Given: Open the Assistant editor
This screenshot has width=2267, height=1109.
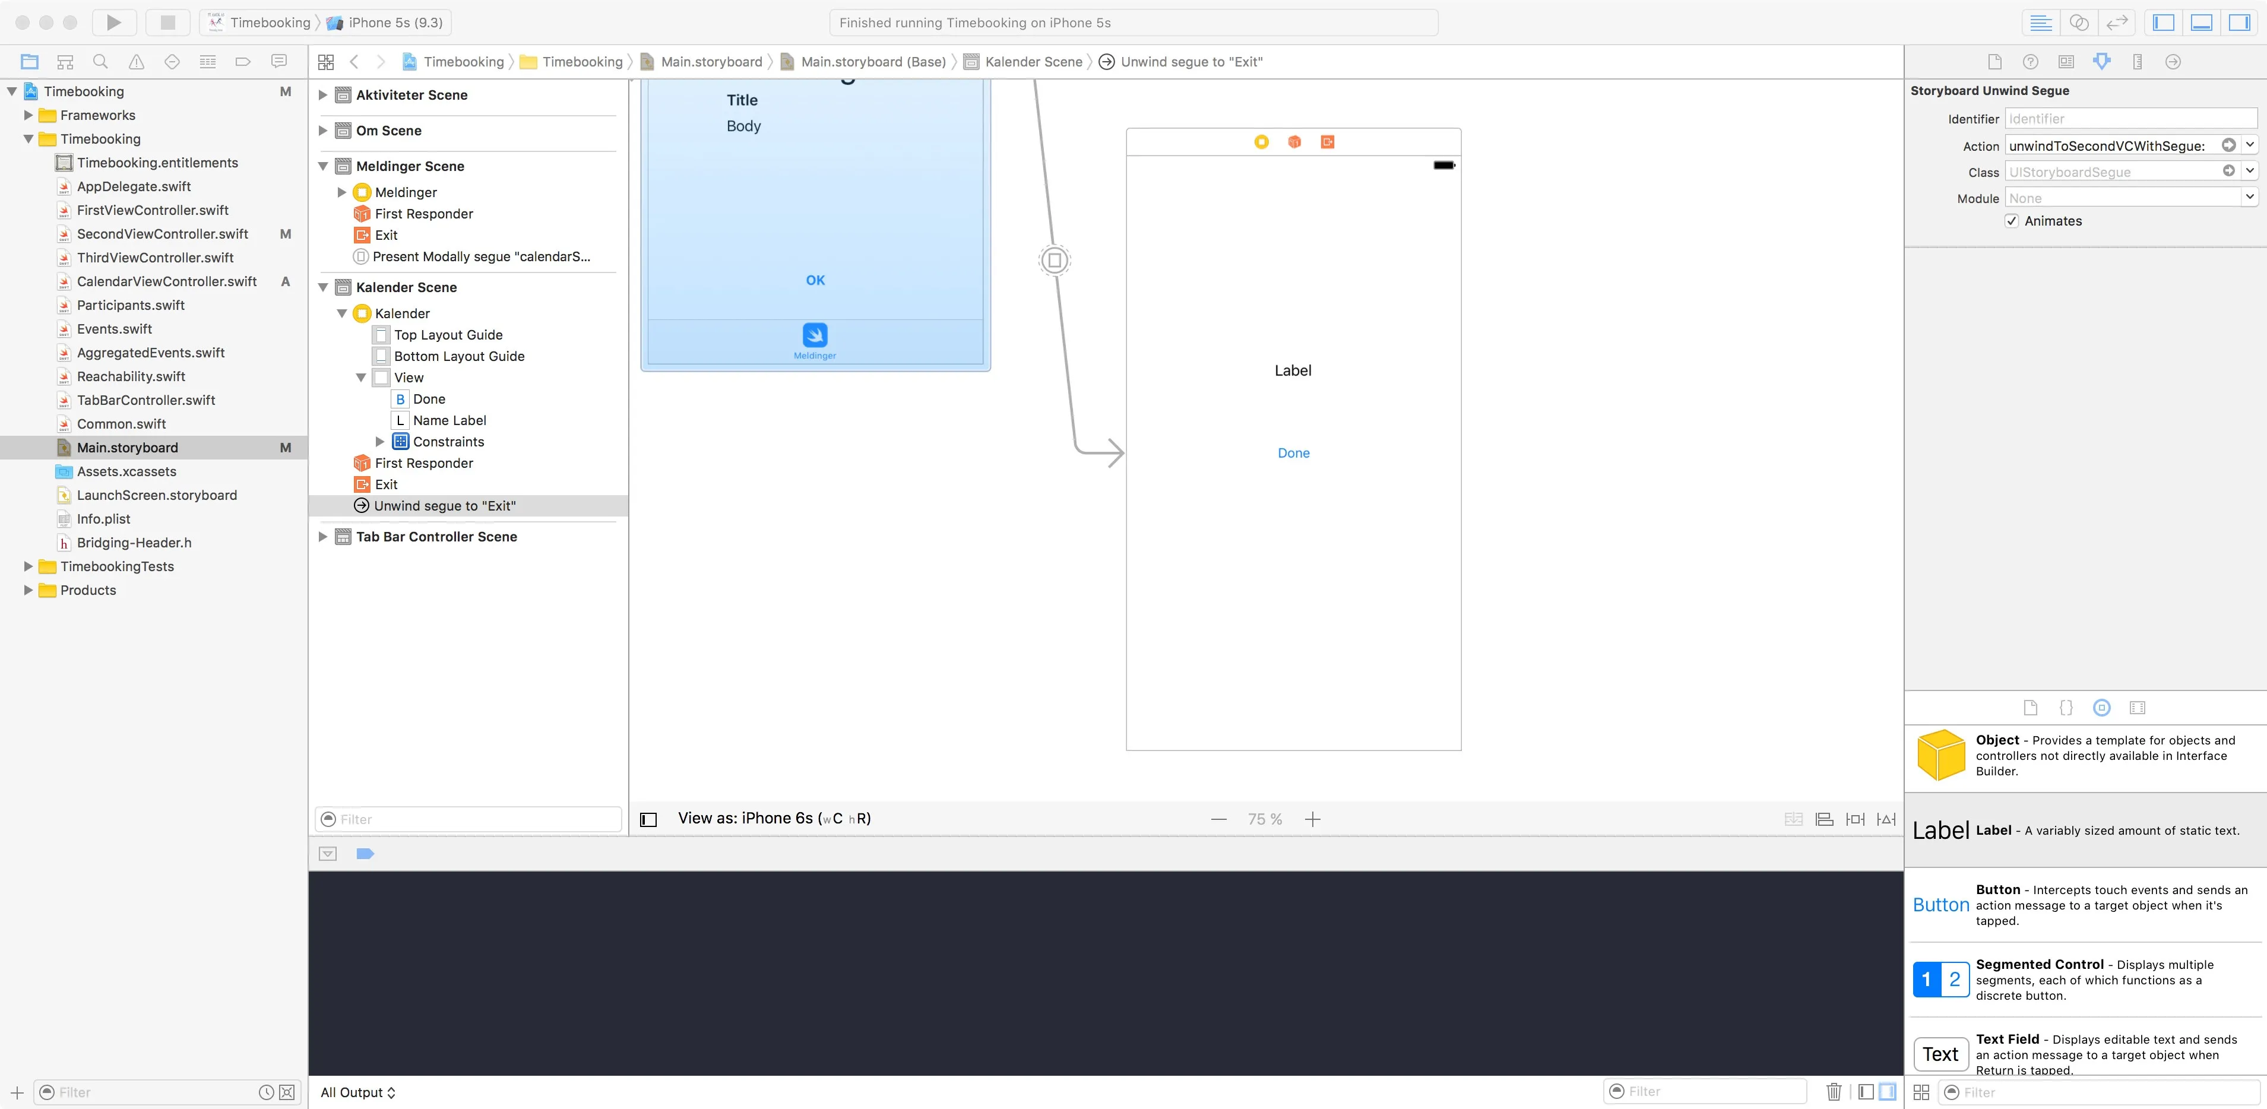Looking at the screenshot, I should pyautogui.click(x=2079, y=22).
